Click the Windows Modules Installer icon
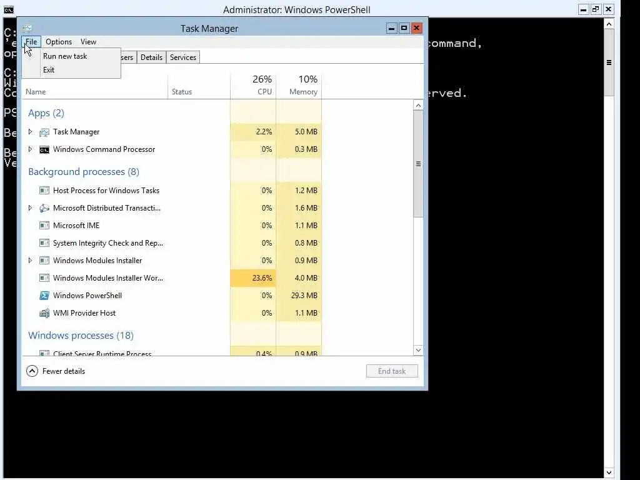 44,261
